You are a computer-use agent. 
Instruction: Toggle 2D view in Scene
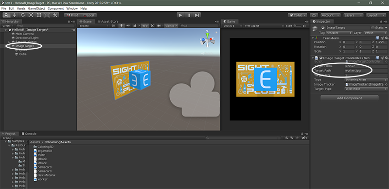pos(113,26)
